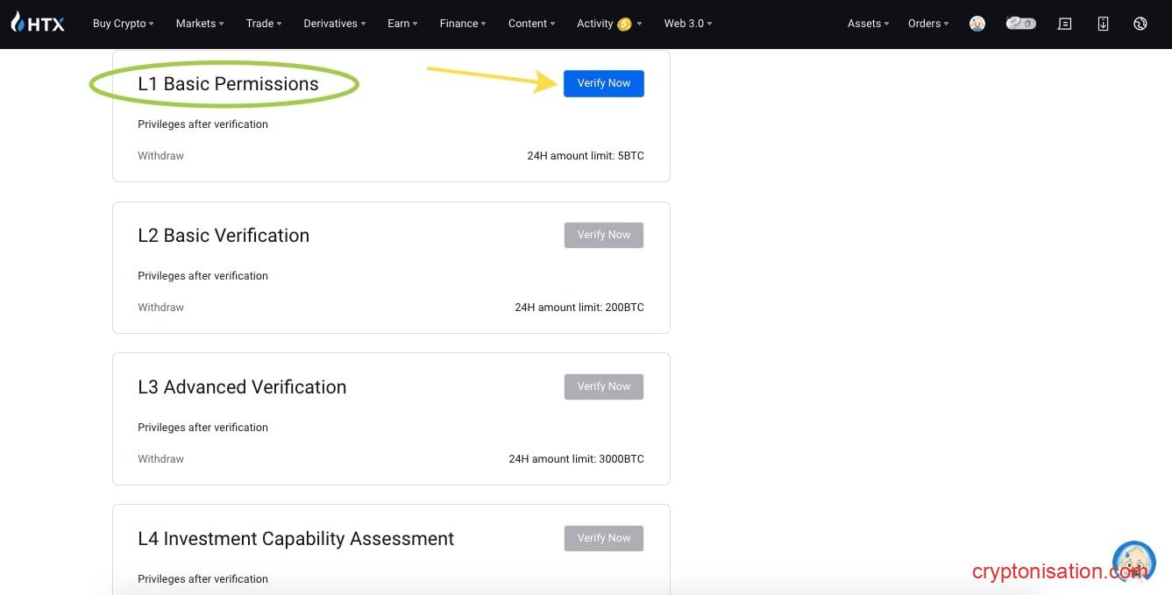Open the Assets dropdown
This screenshot has width=1172, height=595.
tap(867, 24)
